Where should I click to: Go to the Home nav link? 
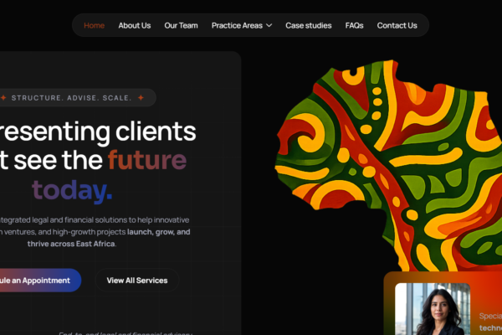point(94,25)
